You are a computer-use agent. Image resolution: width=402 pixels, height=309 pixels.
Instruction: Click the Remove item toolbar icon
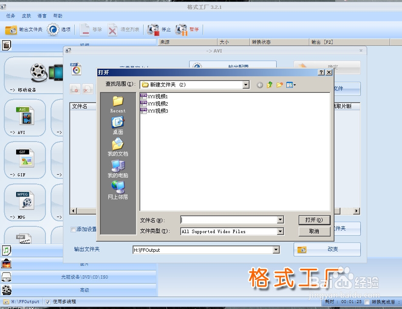[x=84, y=30]
